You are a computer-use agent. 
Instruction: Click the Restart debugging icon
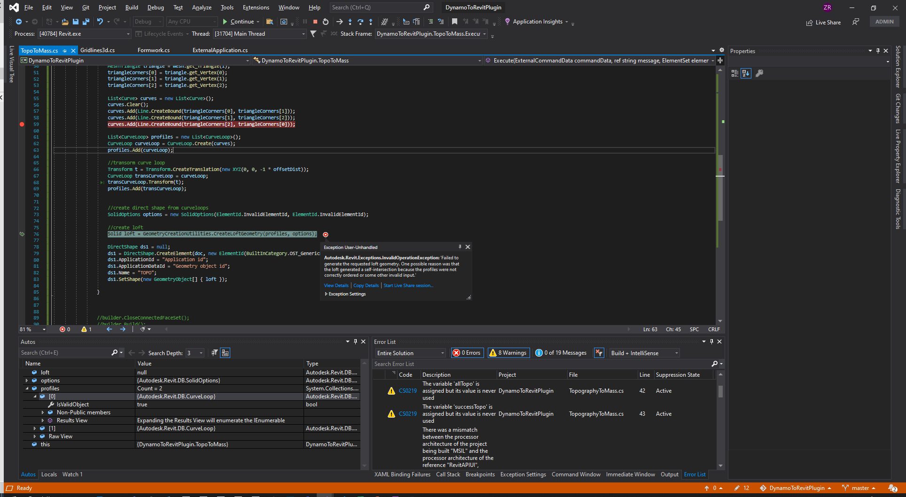click(x=325, y=22)
